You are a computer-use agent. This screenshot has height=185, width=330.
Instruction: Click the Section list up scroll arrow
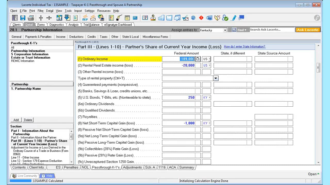pos(72,131)
